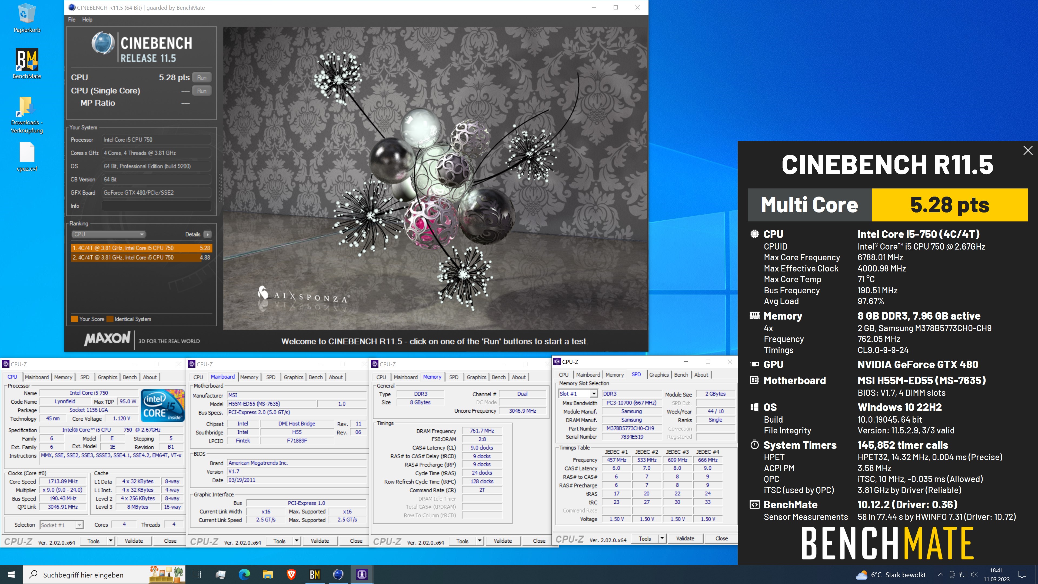The image size is (1038, 584).
Task: Open the volume control in system tray
Action: coord(974,575)
